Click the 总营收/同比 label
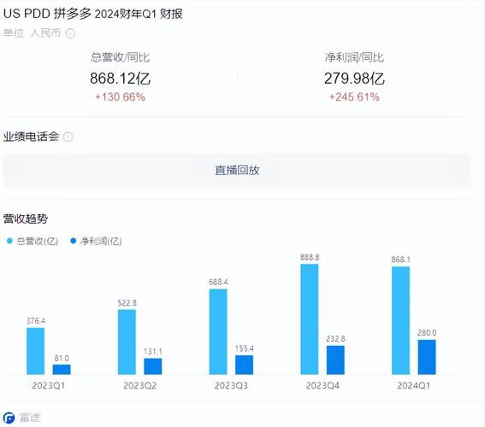The height and width of the screenshot is (427, 485). click(121, 57)
